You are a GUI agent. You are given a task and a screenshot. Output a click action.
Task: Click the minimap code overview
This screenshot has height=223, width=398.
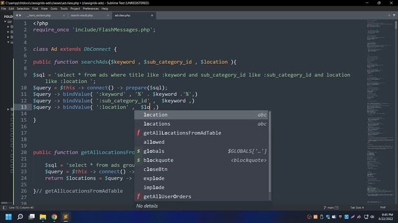coord(380,111)
